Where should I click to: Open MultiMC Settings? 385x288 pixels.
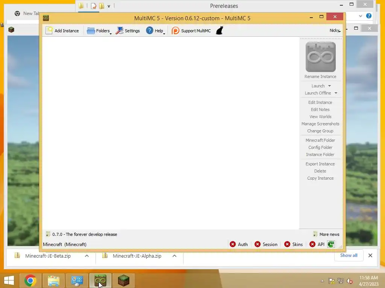click(128, 31)
